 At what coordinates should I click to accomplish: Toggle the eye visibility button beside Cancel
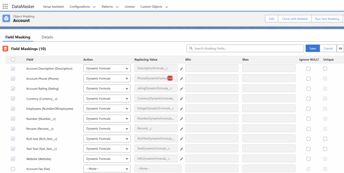(340, 48)
